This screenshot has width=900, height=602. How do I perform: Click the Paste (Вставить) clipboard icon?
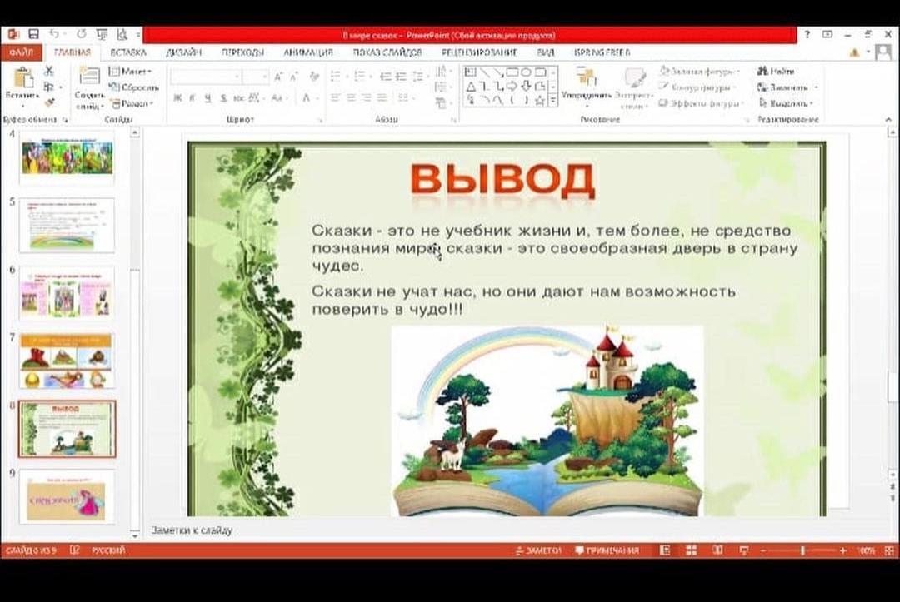coord(22,82)
